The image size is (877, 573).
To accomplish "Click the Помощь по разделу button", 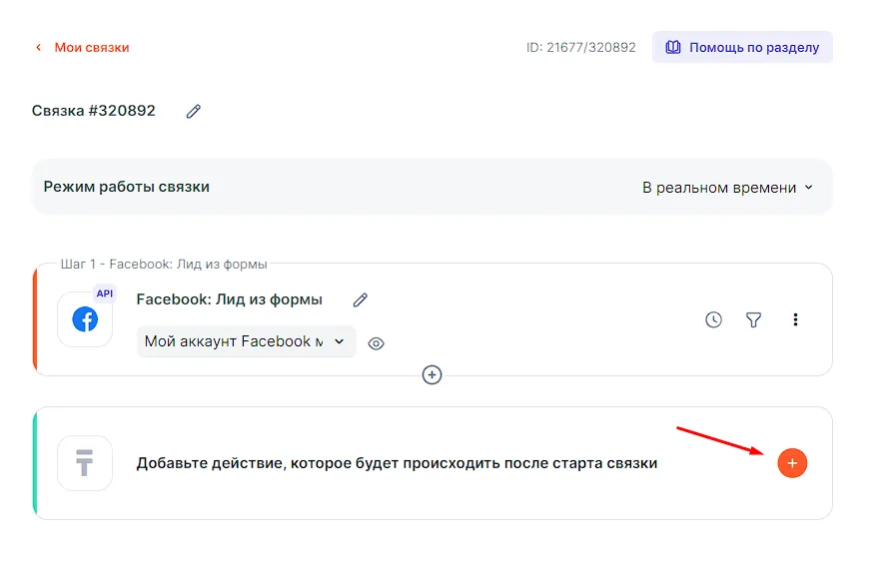I will [x=742, y=47].
